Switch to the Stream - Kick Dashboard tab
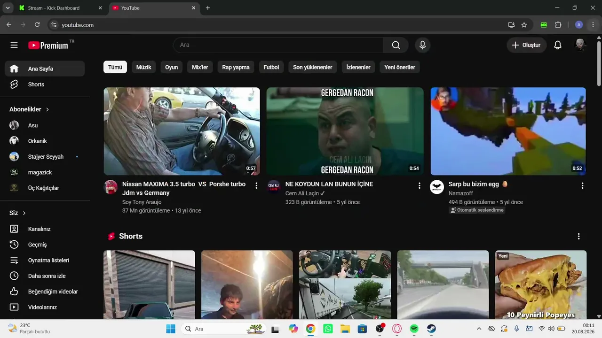602x338 pixels. 61,8
